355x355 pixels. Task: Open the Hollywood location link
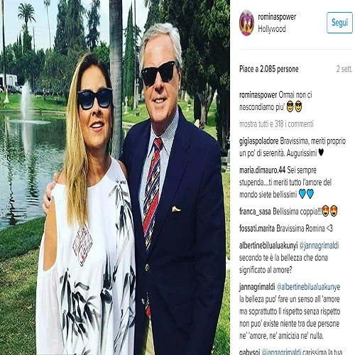click(x=272, y=29)
